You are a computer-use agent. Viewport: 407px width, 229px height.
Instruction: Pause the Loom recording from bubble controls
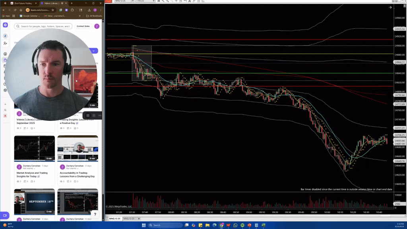coord(94,116)
